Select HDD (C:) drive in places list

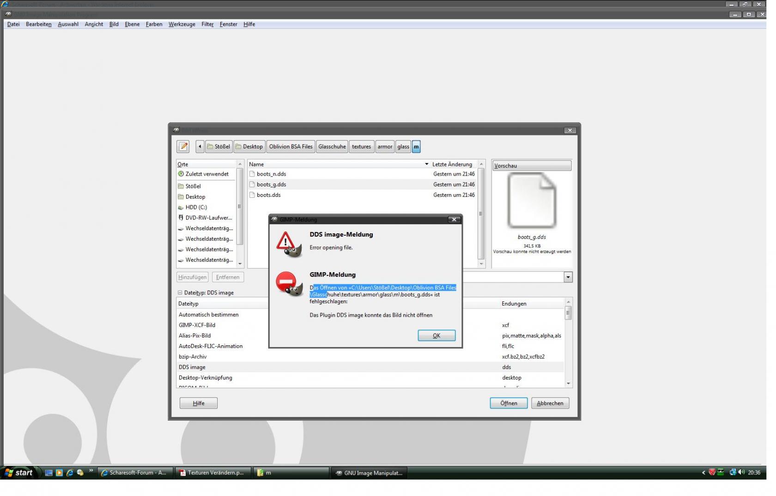coord(196,207)
